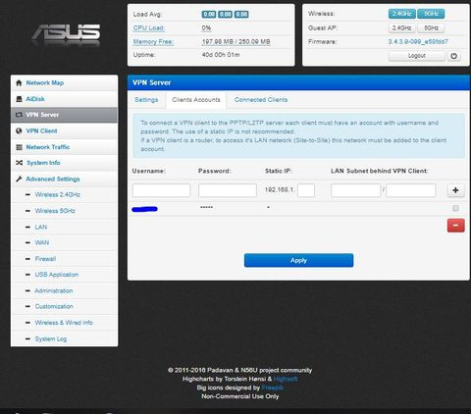Click the power reboot icon button

point(453,56)
